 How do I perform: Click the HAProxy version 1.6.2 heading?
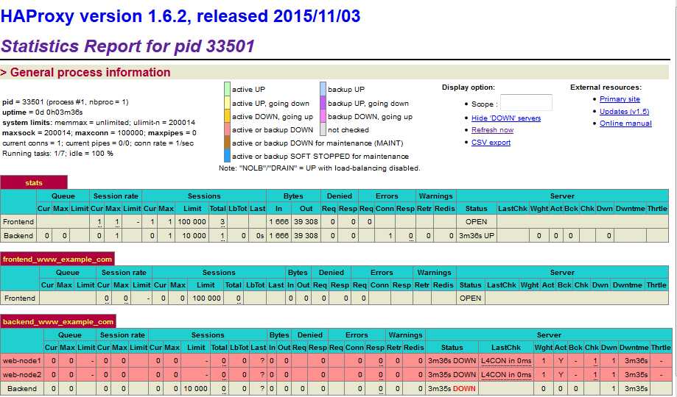180,16
